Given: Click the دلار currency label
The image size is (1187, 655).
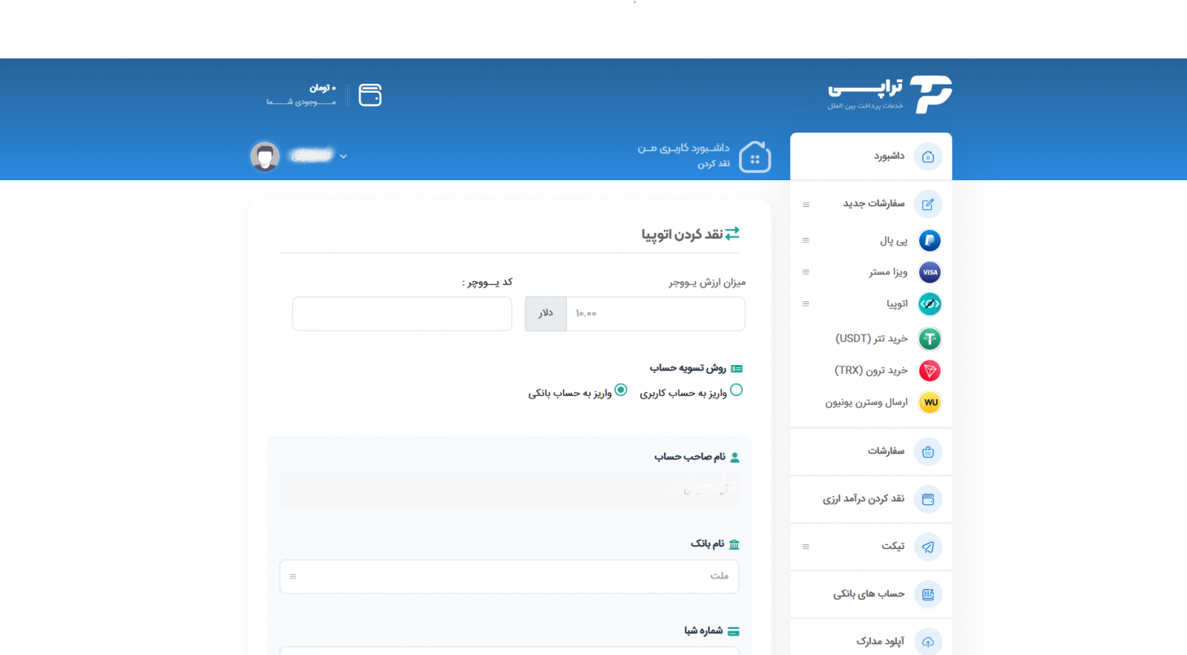Looking at the screenshot, I should tap(545, 314).
